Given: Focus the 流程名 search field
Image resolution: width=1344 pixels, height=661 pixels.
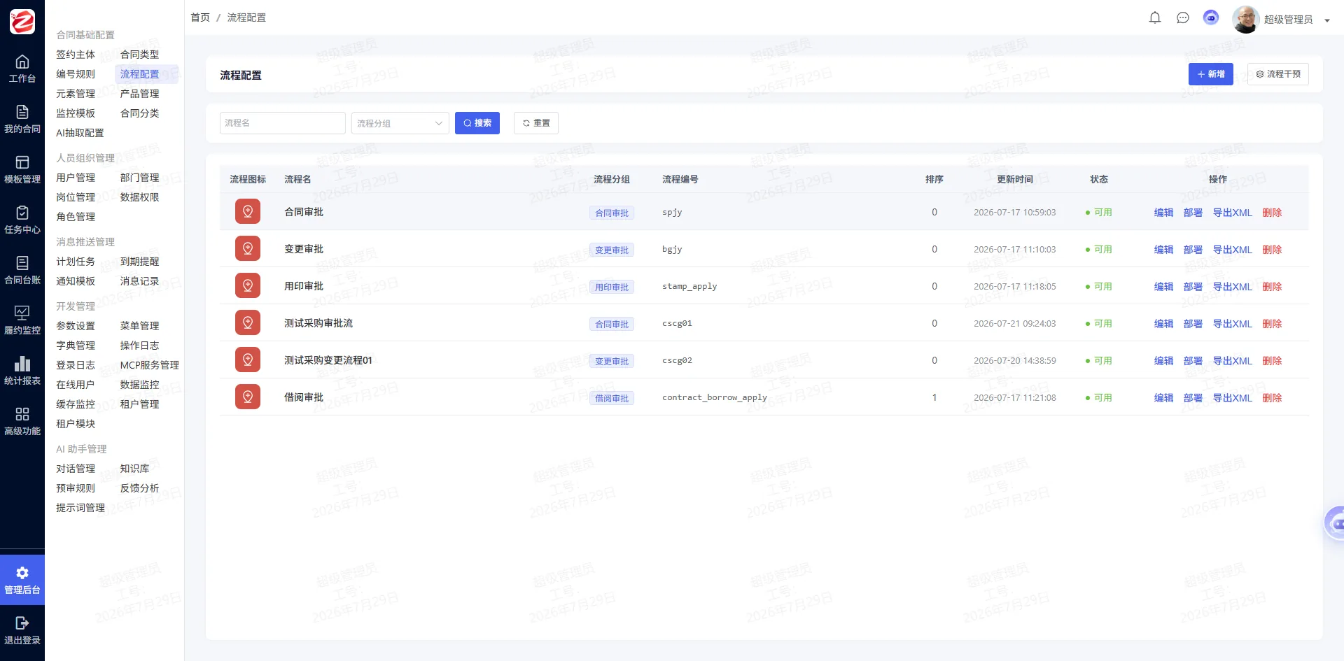Looking at the screenshot, I should tap(283, 123).
